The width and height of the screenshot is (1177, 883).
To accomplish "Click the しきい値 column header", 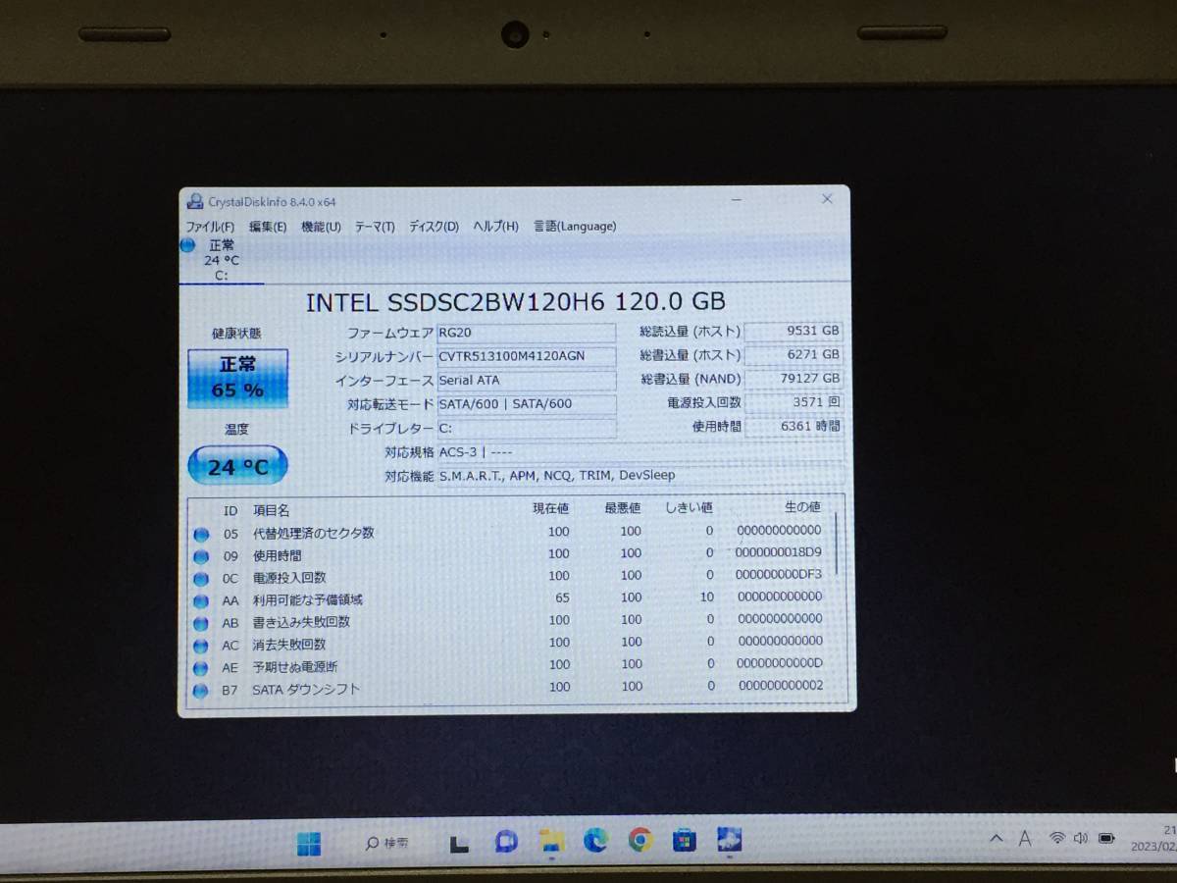I will point(689,508).
